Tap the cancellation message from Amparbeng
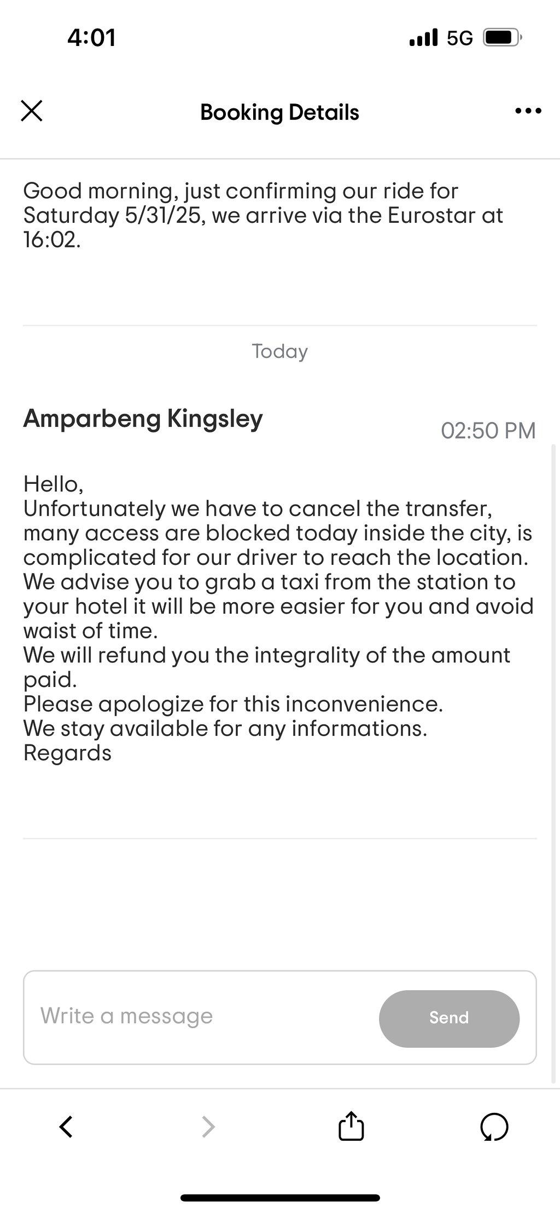 [278, 619]
